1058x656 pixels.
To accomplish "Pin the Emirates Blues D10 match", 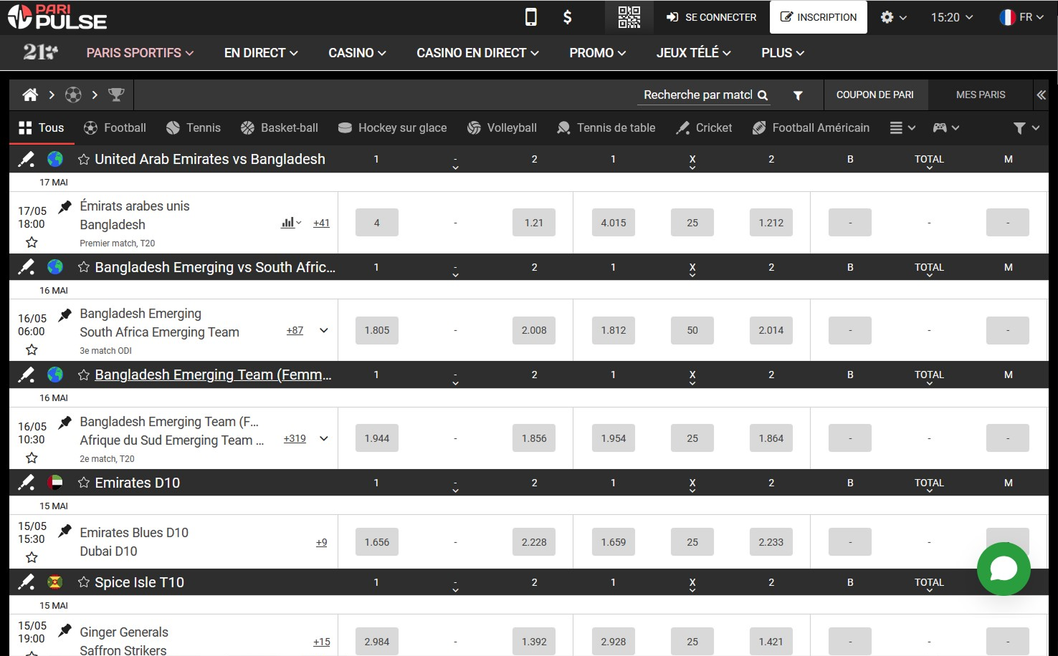I will click(x=65, y=531).
